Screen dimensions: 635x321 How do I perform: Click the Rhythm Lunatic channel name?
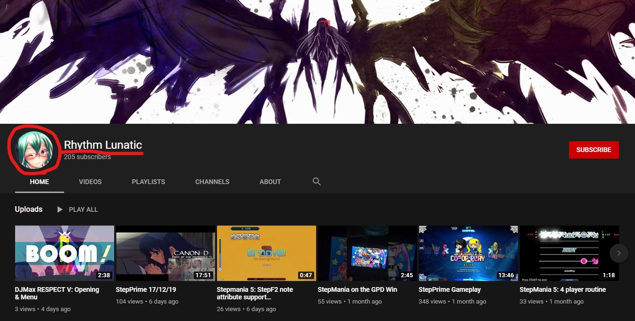(x=103, y=145)
